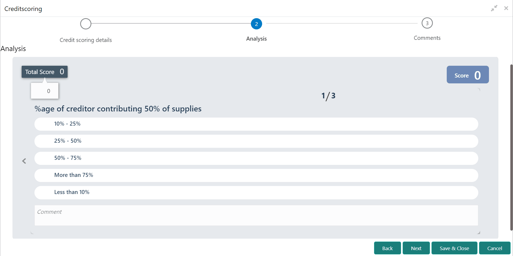Click Save & Close
Viewport: 513px width, 256px height.
454,248
